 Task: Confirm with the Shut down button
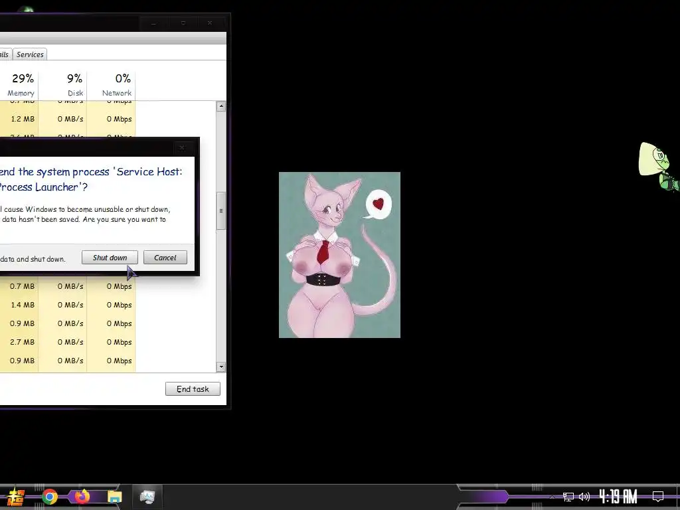(x=110, y=258)
